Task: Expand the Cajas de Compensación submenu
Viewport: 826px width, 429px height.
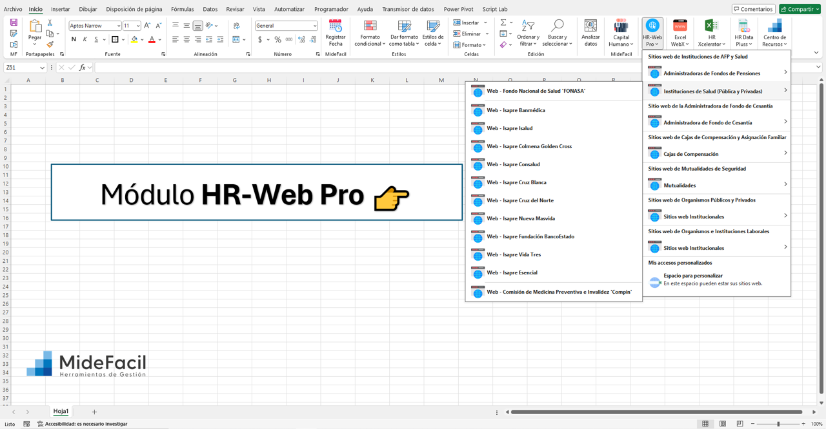Action: click(x=716, y=153)
